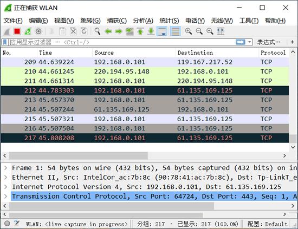Open the recent filters dropdown arrow

250,42
